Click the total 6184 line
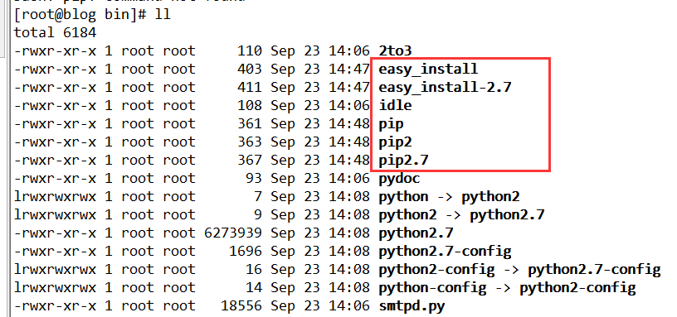This screenshot has height=317, width=677. click(x=56, y=32)
